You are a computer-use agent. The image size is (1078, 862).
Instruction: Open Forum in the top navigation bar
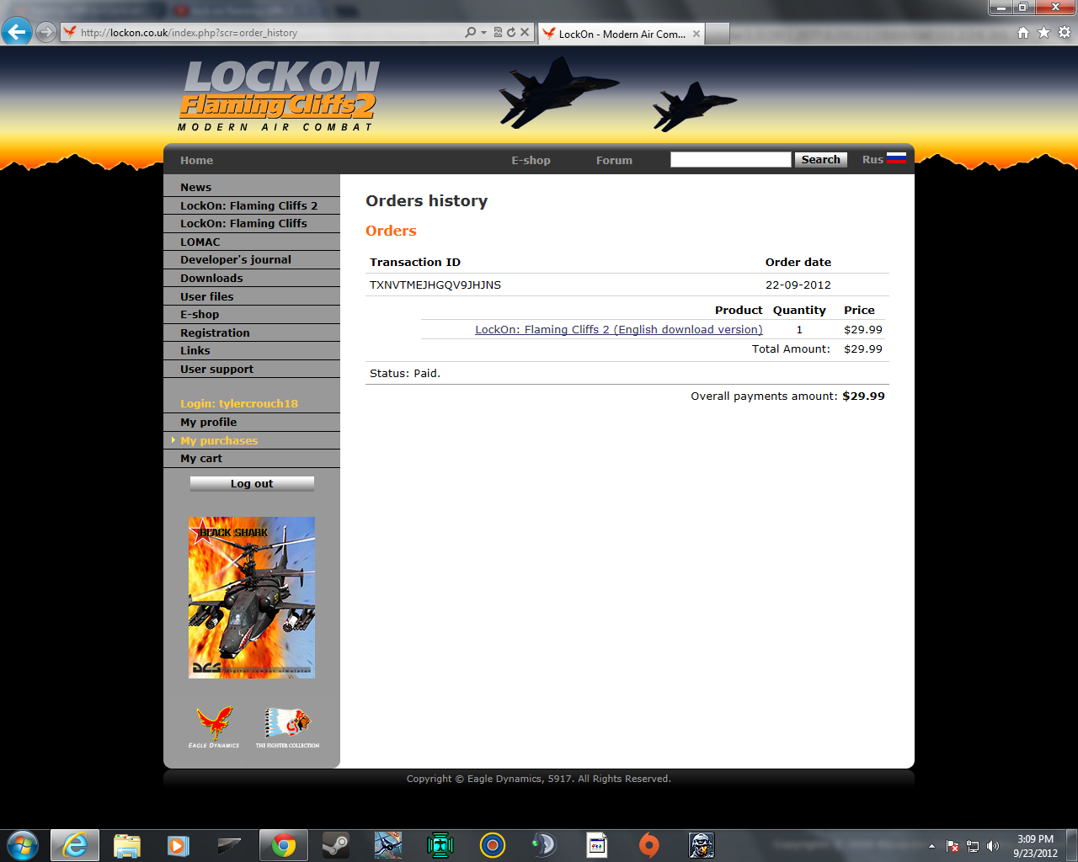click(614, 160)
